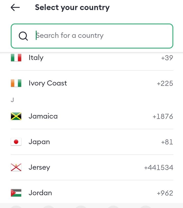Tap the back arrow icon
Viewport: 183px width, 208px height.
pos(15,8)
